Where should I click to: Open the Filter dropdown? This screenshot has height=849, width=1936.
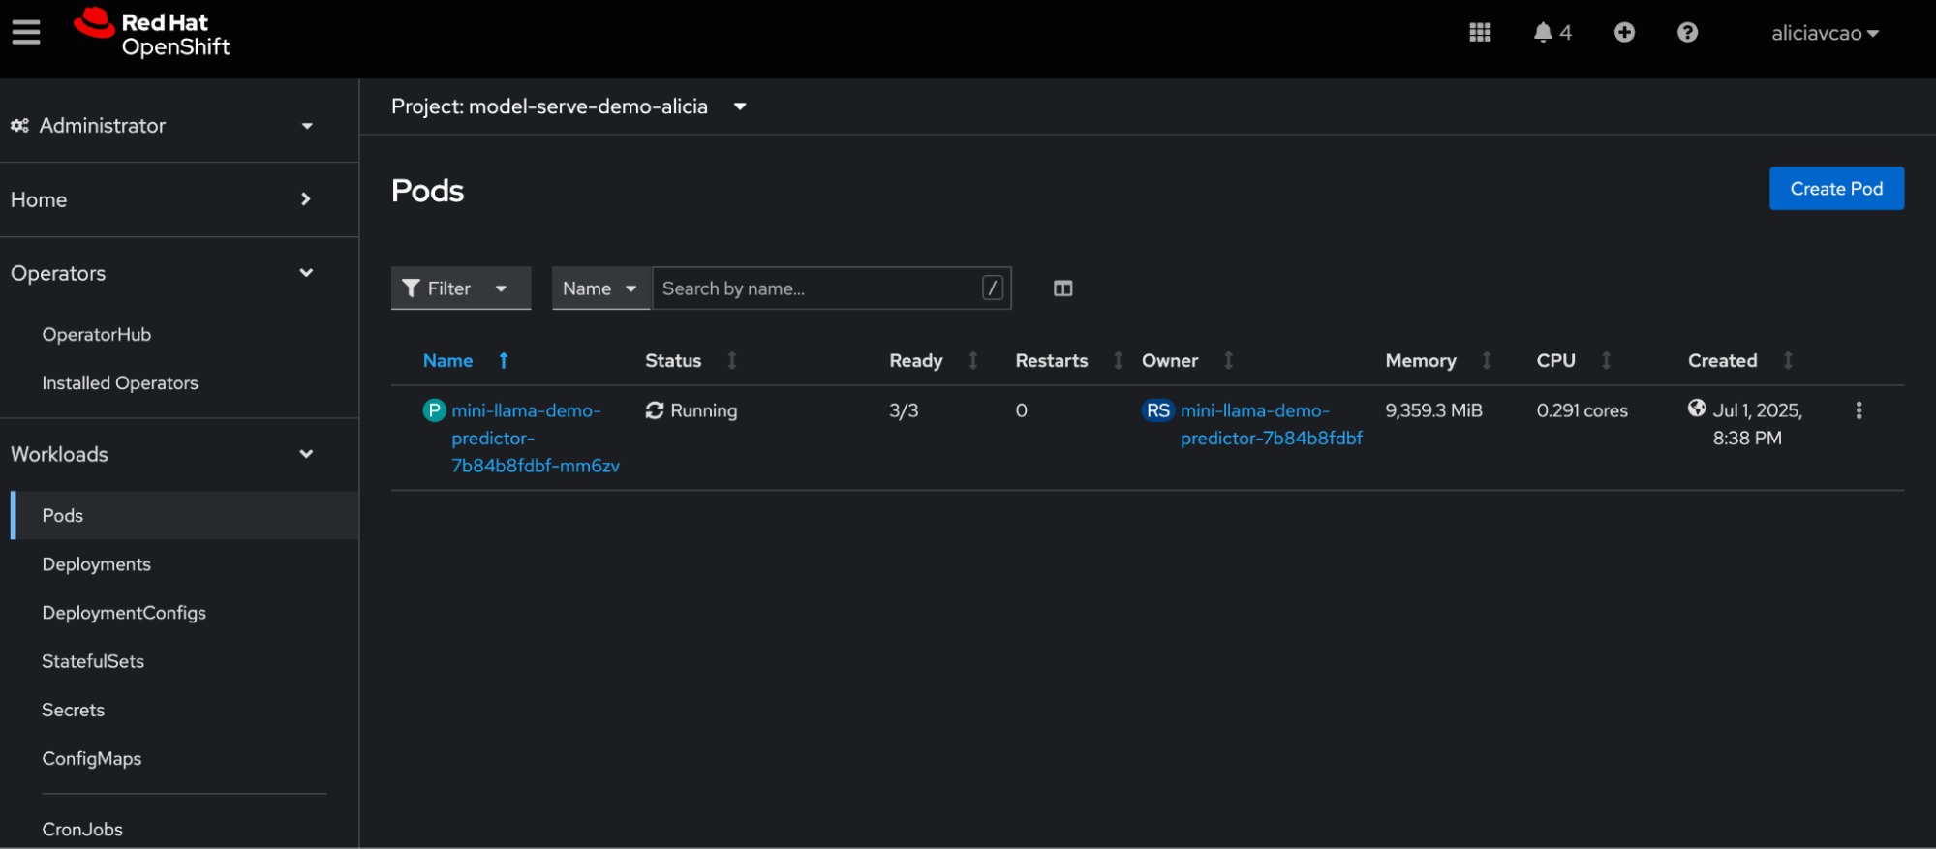(460, 288)
